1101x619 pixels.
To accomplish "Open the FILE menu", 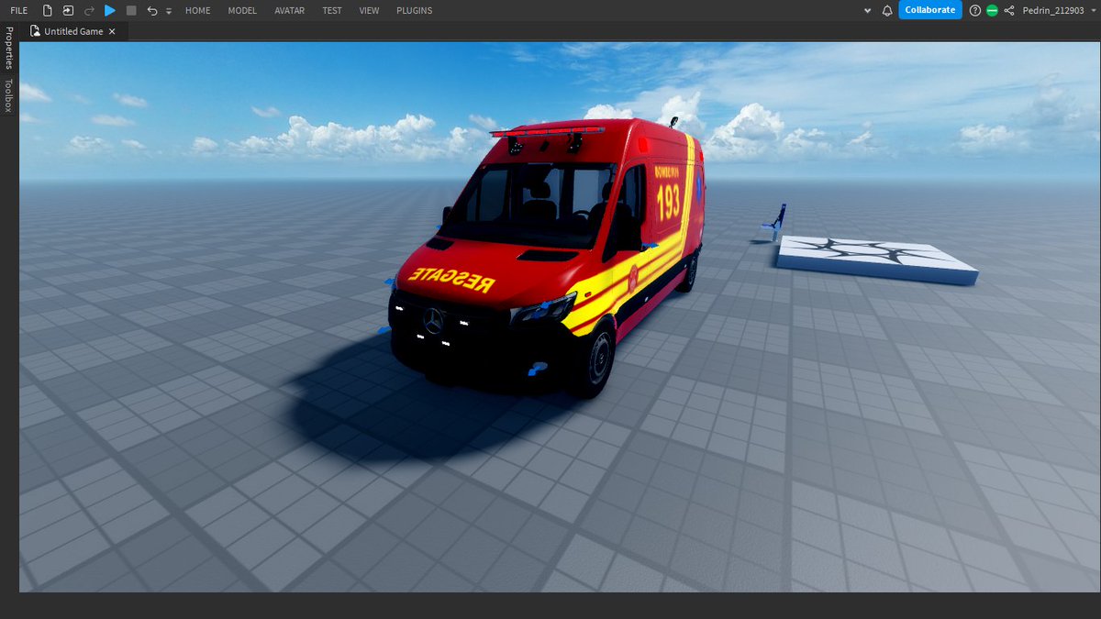I will coord(18,11).
